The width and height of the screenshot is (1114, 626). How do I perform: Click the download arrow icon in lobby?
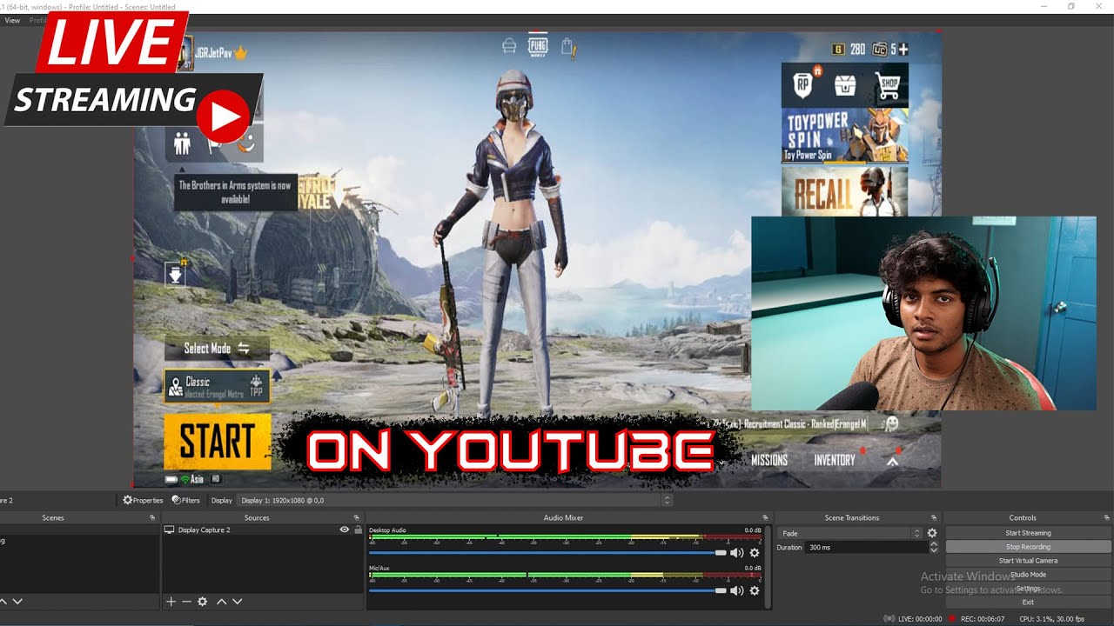tap(176, 275)
